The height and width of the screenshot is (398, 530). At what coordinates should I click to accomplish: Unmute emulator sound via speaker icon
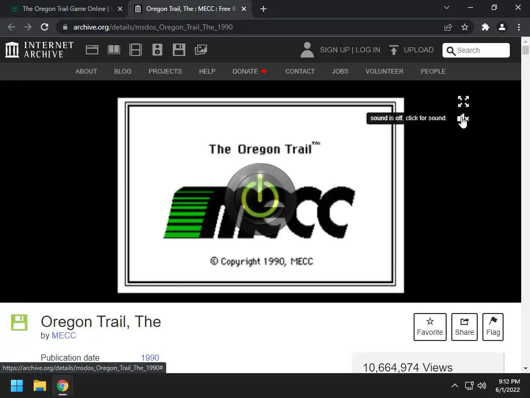point(463,119)
